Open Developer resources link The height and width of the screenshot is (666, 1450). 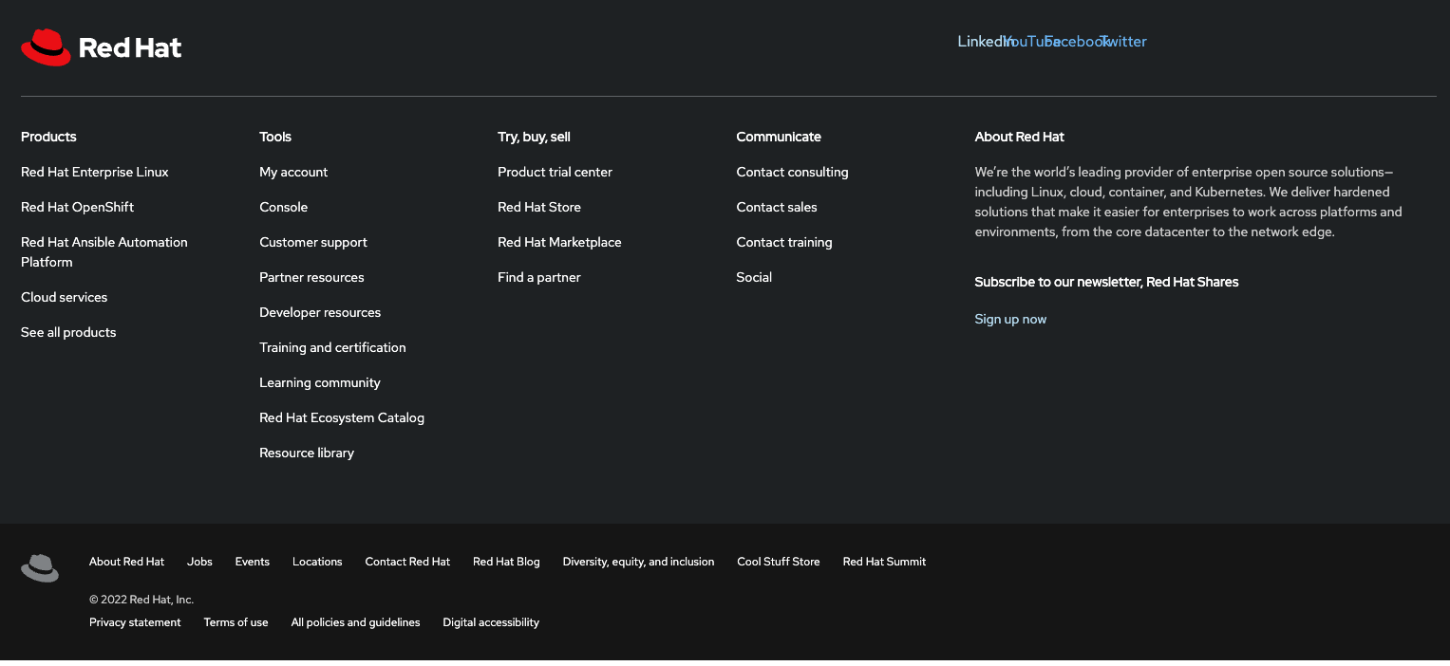(320, 312)
